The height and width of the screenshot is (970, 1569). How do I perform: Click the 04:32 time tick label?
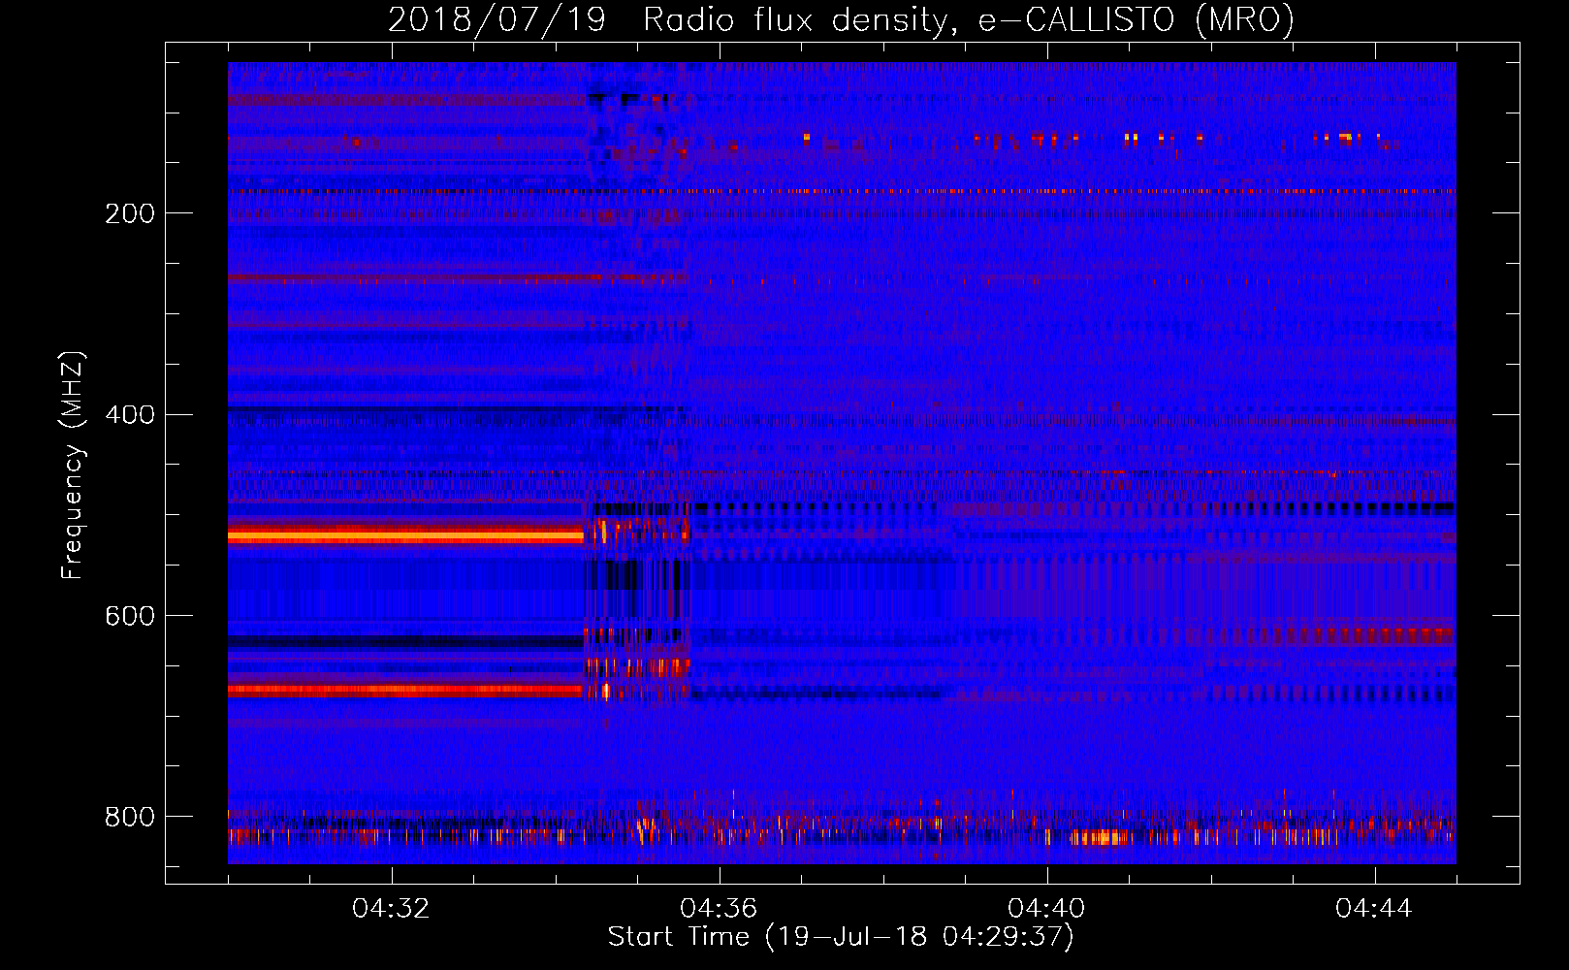(x=391, y=909)
